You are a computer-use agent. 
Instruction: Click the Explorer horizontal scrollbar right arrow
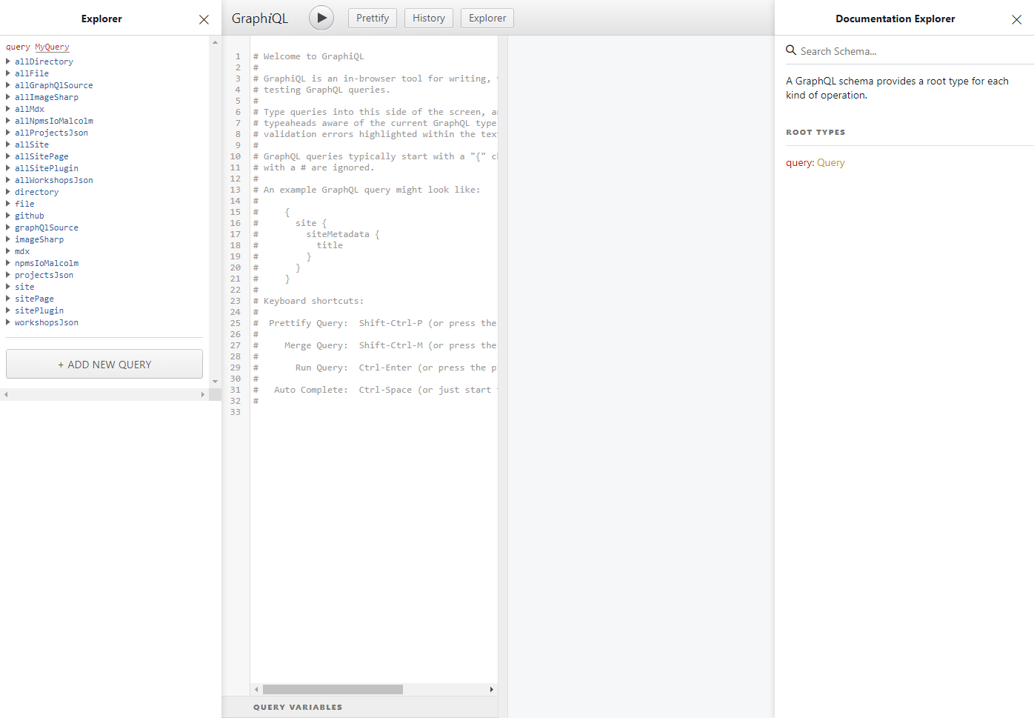tap(203, 395)
